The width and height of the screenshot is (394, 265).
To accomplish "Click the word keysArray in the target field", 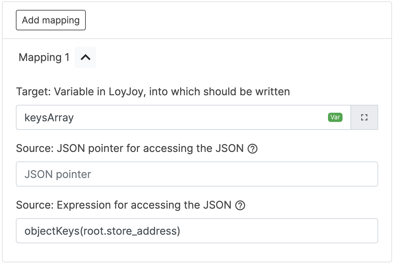I will [49, 118].
